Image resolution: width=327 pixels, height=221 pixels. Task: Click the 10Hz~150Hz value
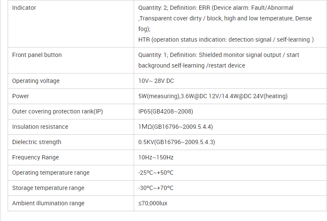[156, 157]
